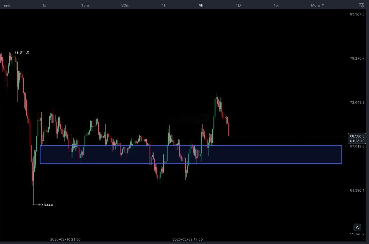Click the 83,907.6 price axis label
Image resolution: width=369 pixels, height=244 pixels.
click(x=357, y=14)
